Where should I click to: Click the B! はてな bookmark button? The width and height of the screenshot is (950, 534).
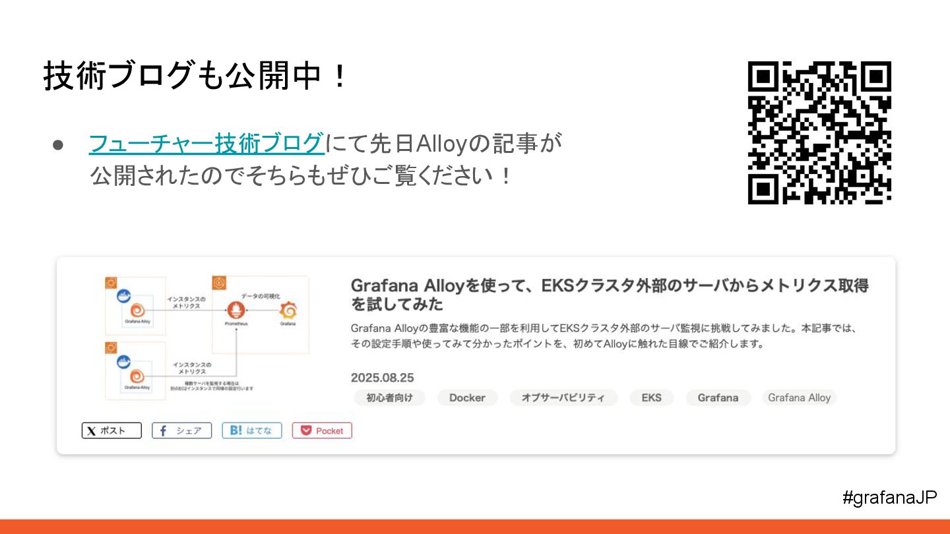click(x=252, y=430)
